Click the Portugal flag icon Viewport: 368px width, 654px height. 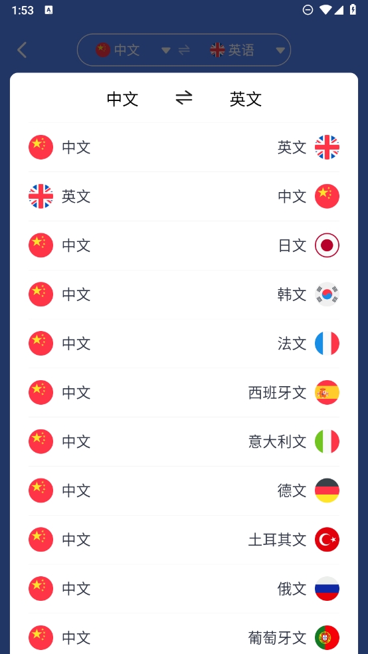[327, 637]
